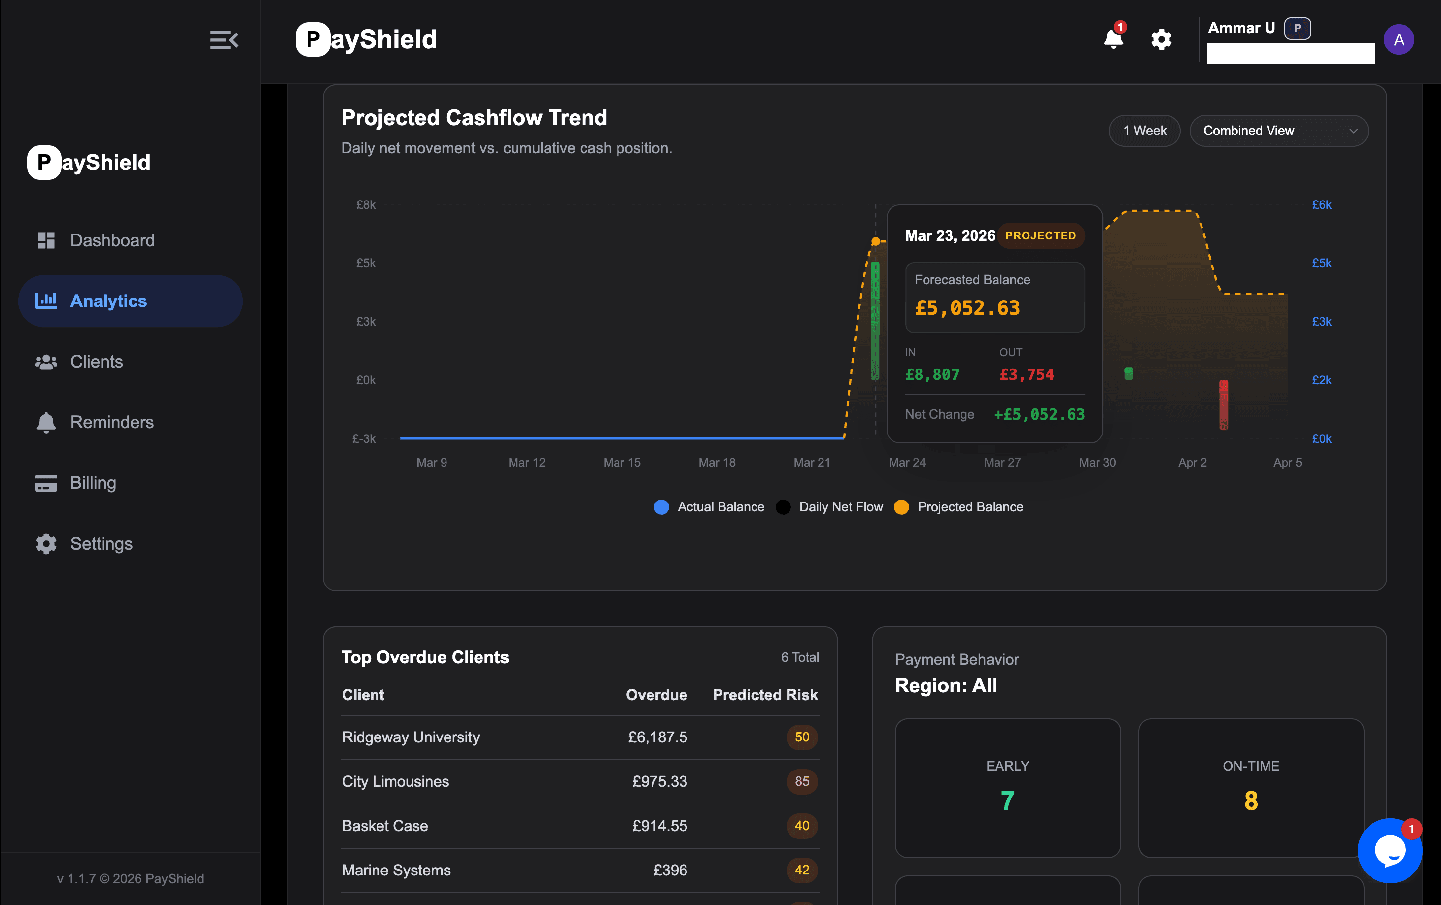Navigate to Clients
The width and height of the screenshot is (1441, 905).
(131, 362)
